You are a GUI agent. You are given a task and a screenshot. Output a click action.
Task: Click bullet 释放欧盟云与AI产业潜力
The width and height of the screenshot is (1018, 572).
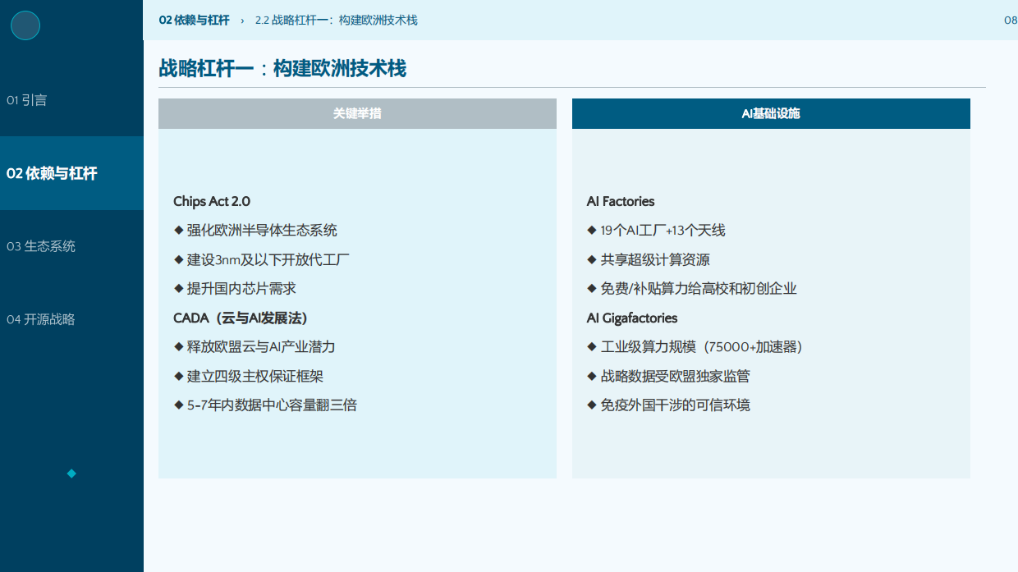[254, 347]
